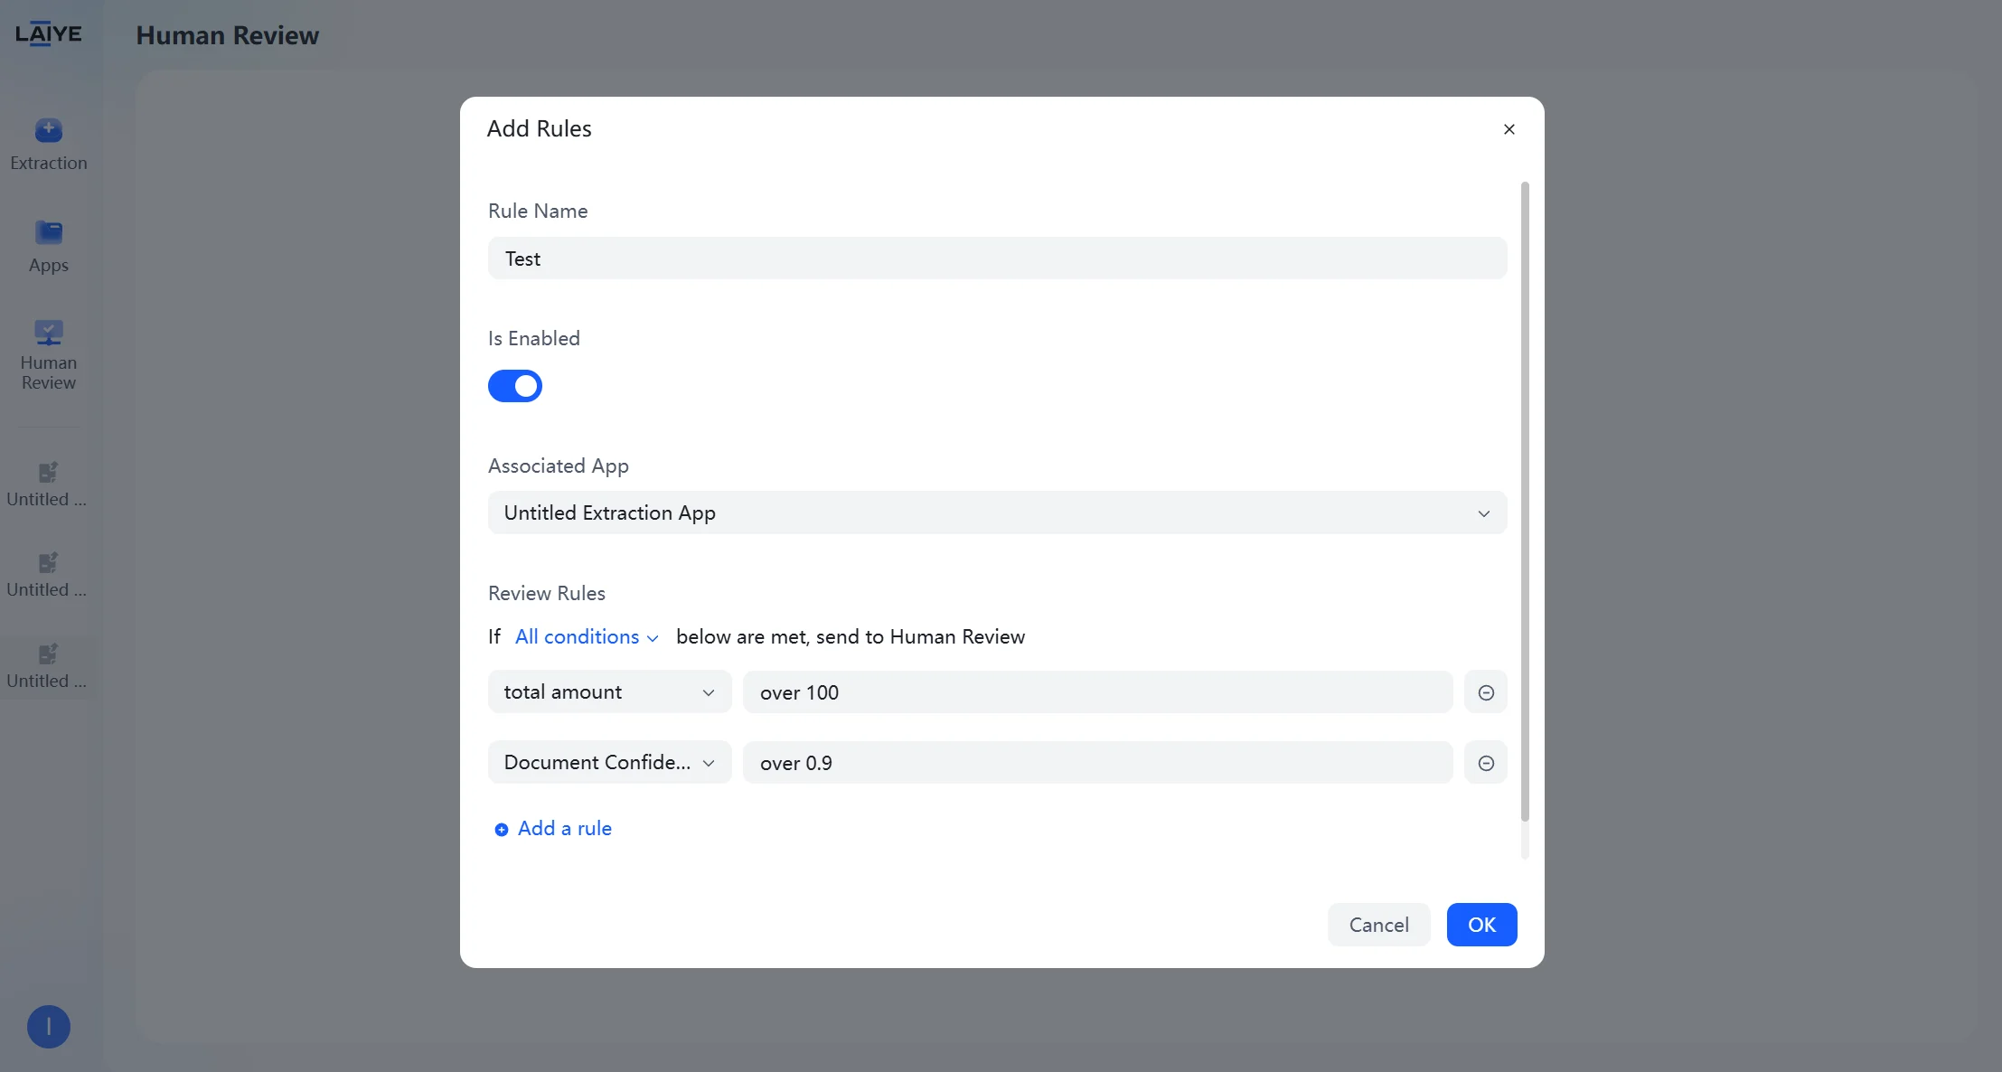This screenshot has width=2002, height=1072.
Task: Open Extraction from the sidebar
Action: [49, 145]
